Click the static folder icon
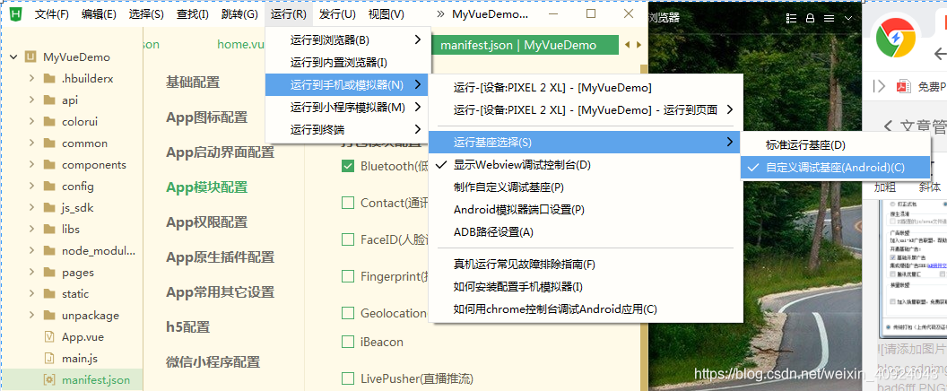Screen dimensions: 947x391 (x=50, y=294)
